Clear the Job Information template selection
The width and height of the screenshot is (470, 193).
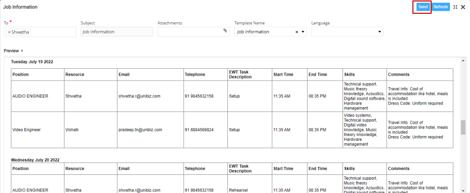(x=297, y=32)
